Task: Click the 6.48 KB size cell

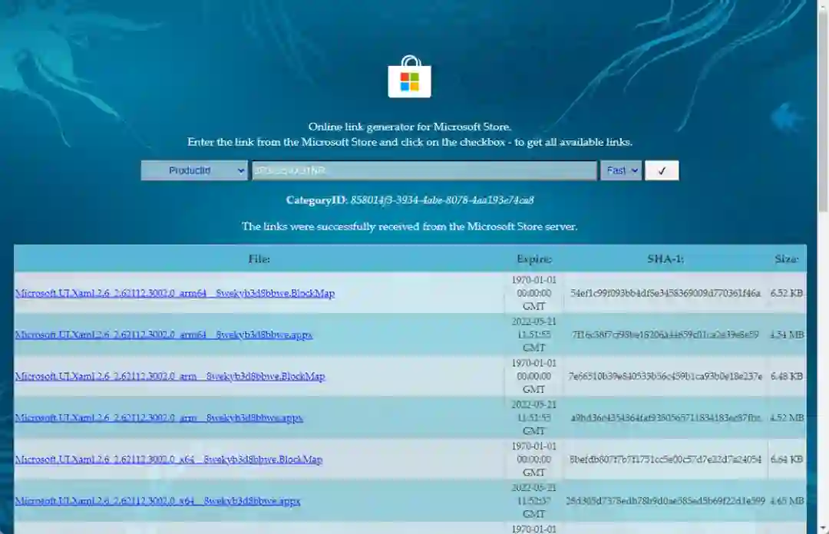Action: tap(787, 377)
